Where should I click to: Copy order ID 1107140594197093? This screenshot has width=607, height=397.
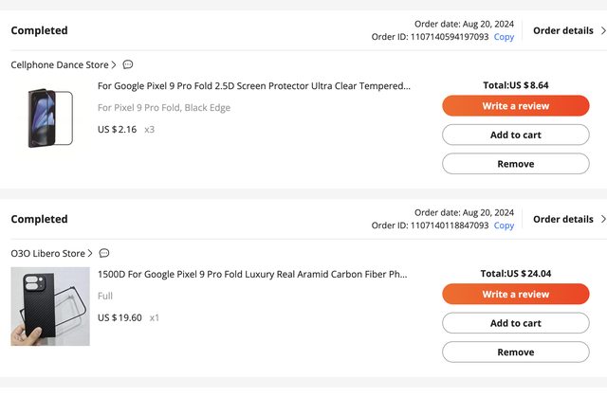(x=504, y=37)
